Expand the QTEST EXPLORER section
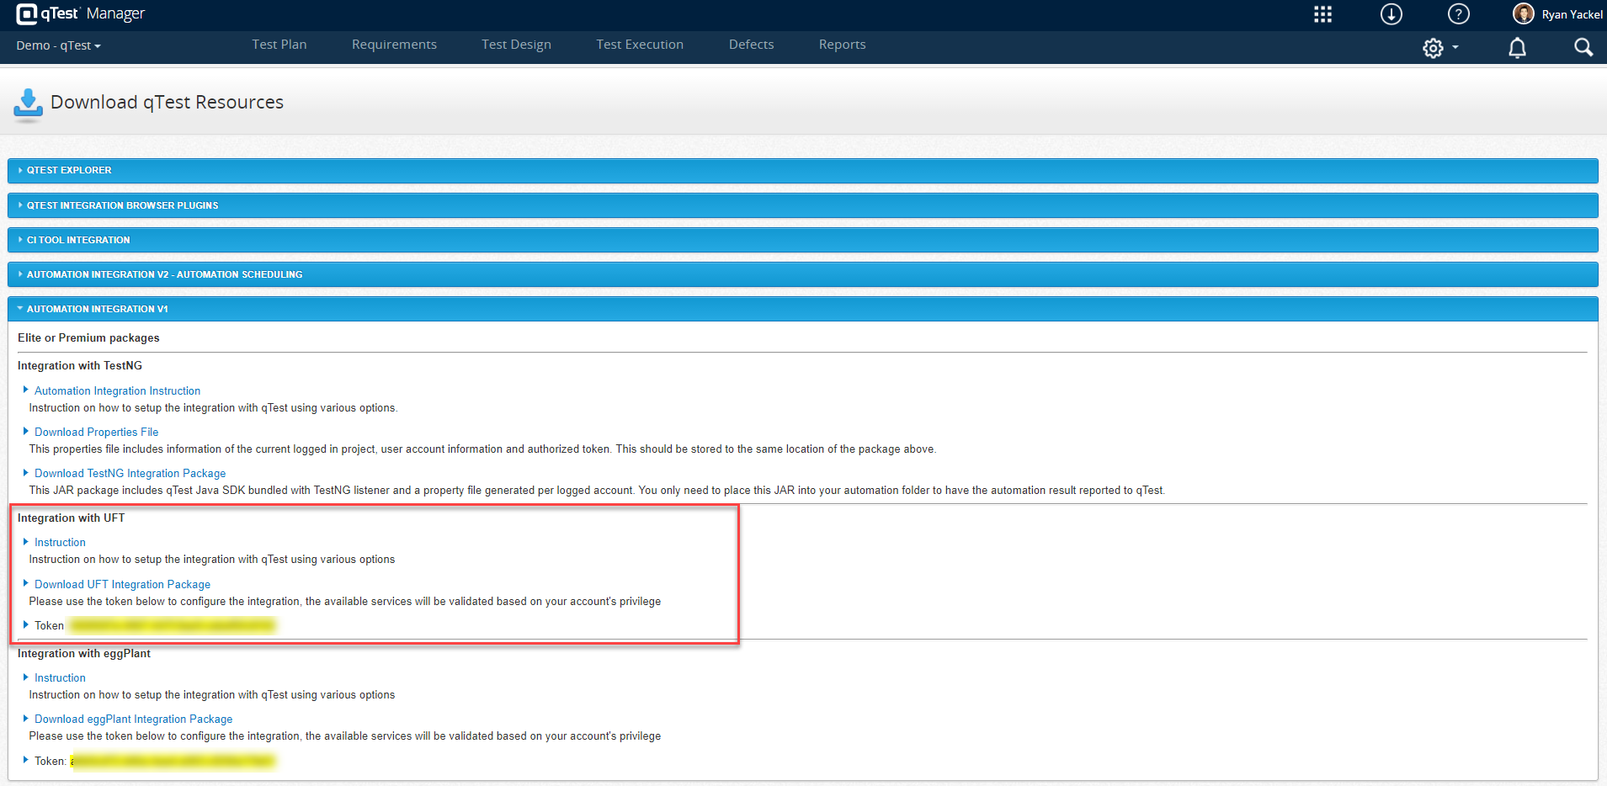Viewport: 1607px width, 786px height. pos(69,170)
